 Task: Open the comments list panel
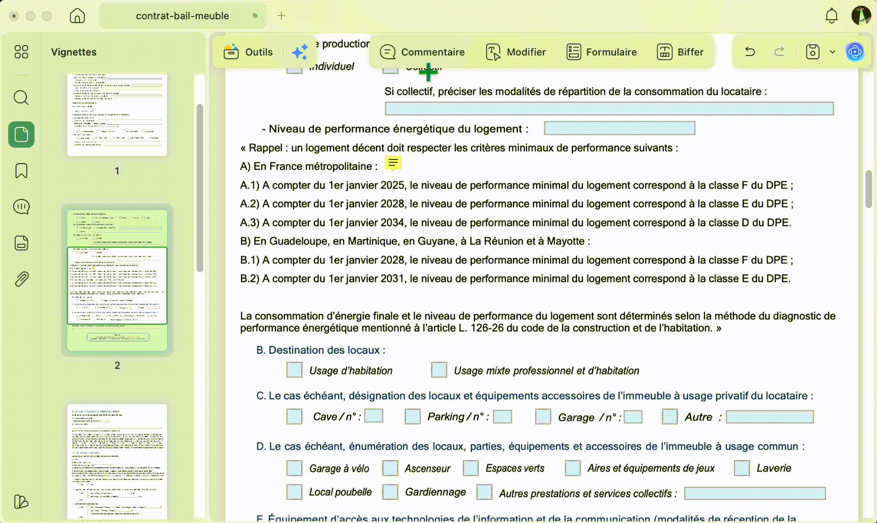pos(21,207)
